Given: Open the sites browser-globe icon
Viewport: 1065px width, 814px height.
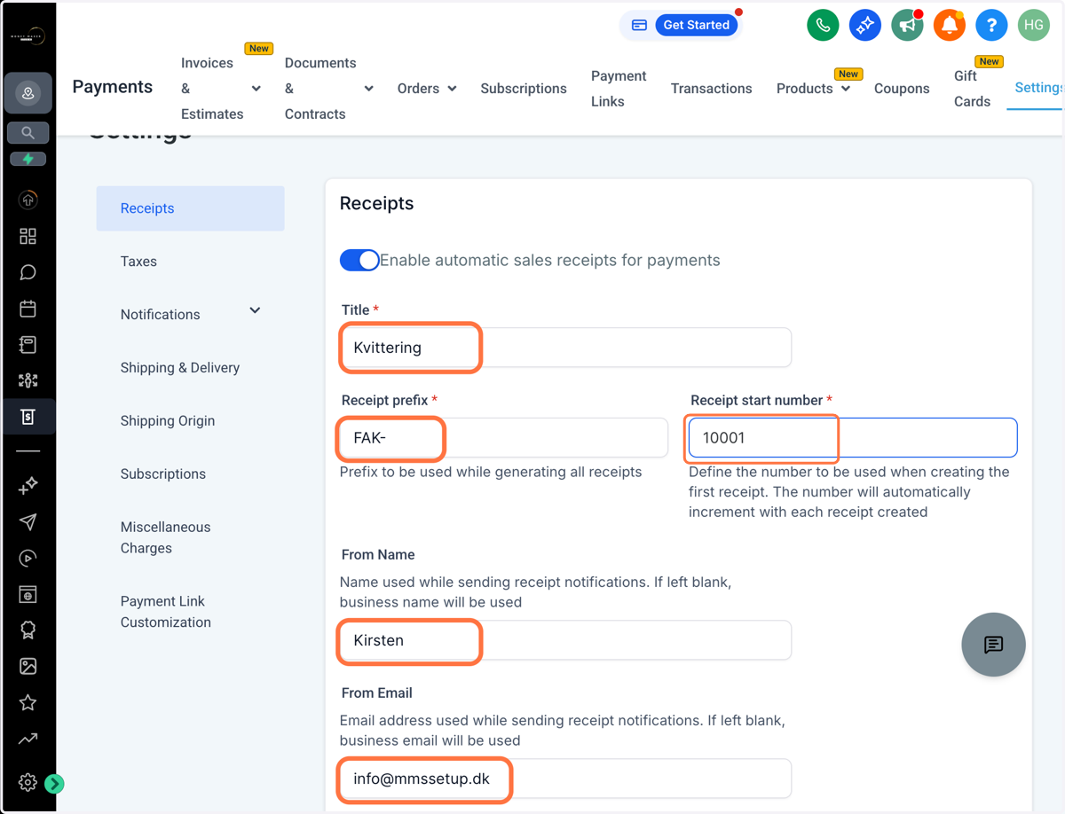Looking at the screenshot, I should [x=28, y=594].
